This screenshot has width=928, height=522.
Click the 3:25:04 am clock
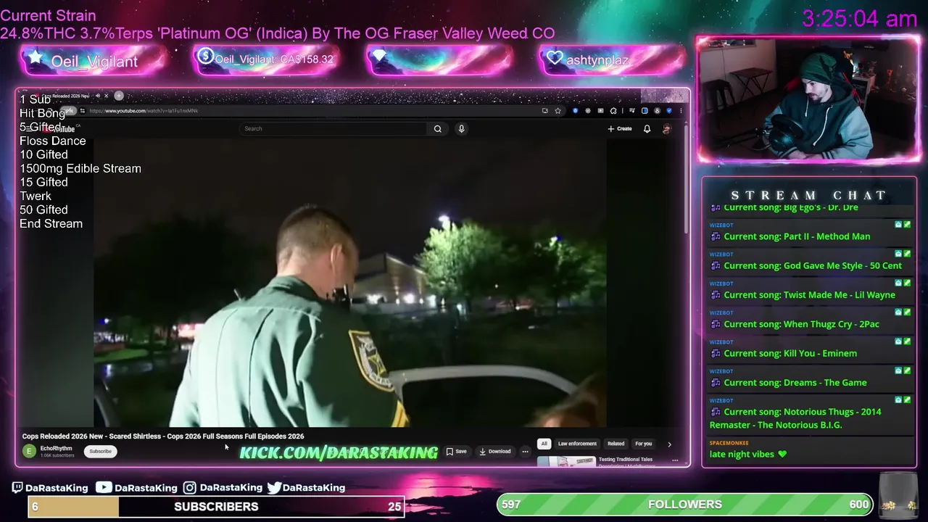pyautogui.click(x=860, y=19)
